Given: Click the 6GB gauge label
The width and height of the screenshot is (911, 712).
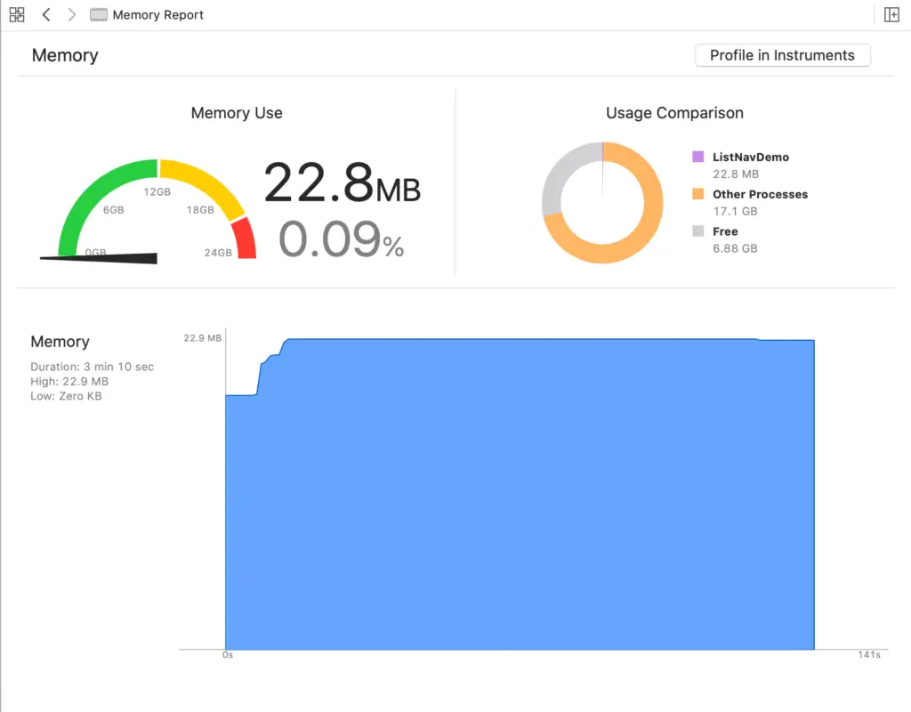Looking at the screenshot, I should pos(113,210).
